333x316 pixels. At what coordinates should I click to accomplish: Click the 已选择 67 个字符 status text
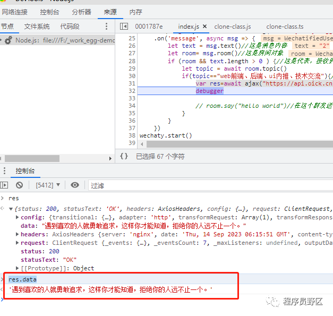point(160,157)
